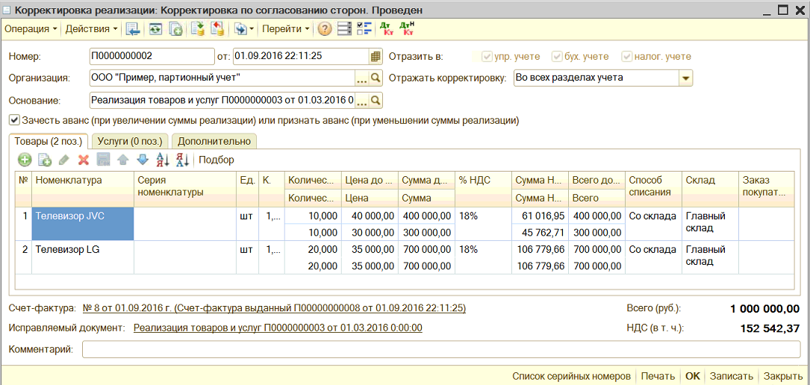Expand 'Отражать корректировку' dropdown arrow
Viewport: 810px width, 385px height.
click(x=685, y=78)
